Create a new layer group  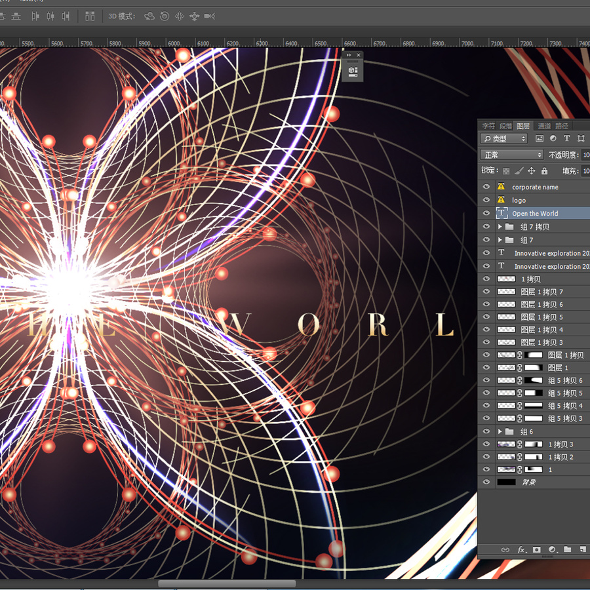(x=568, y=550)
